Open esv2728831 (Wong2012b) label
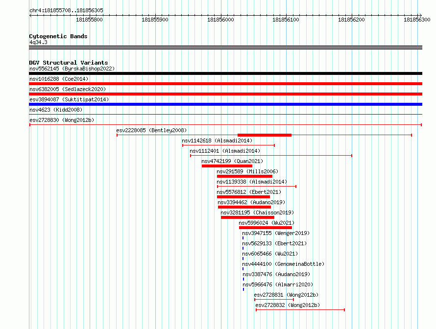This screenshot has height=329, width=436. point(286,295)
